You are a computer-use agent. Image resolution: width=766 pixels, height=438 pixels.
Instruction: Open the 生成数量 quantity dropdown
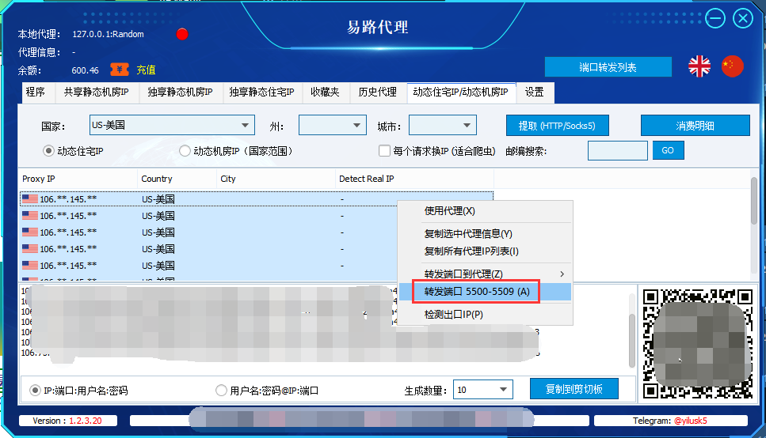click(x=482, y=390)
